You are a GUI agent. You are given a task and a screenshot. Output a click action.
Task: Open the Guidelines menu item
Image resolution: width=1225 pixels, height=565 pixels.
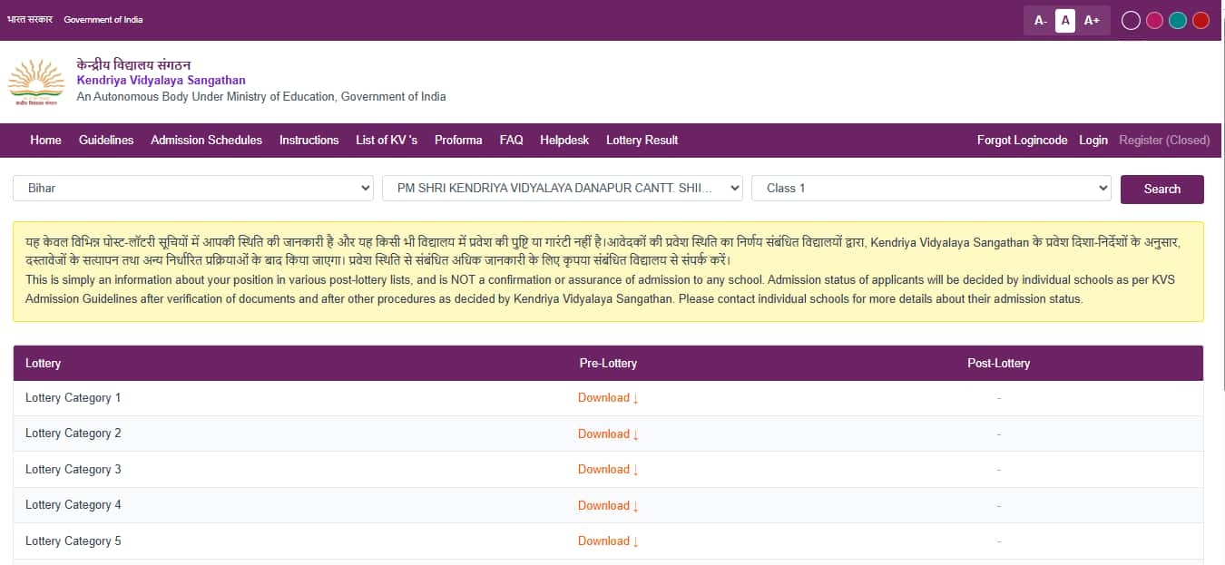click(106, 140)
